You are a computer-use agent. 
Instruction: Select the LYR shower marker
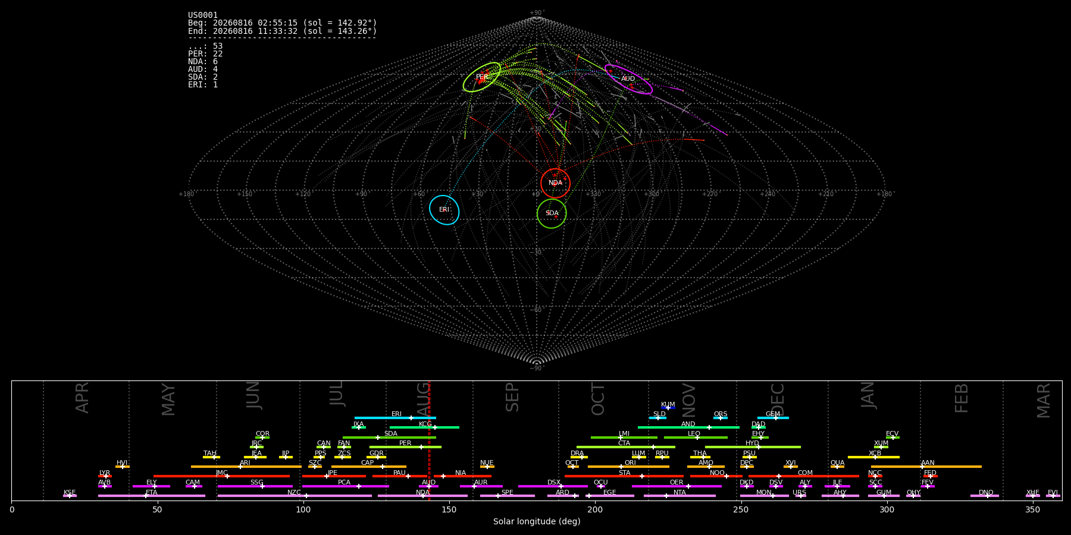pyautogui.click(x=105, y=476)
